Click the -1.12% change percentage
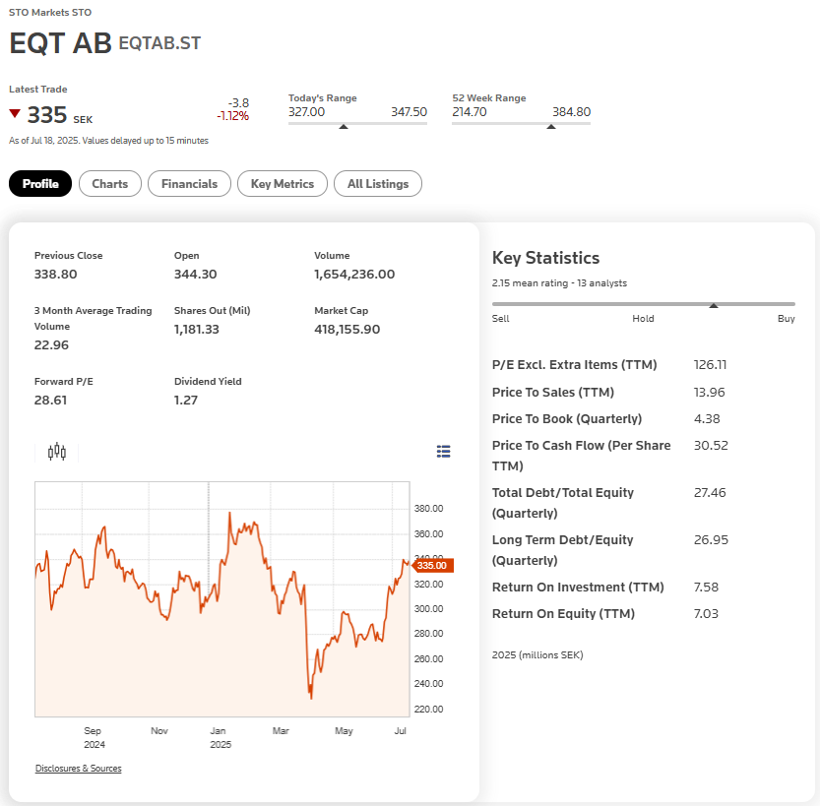The image size is (820, 806). point(233,116)
